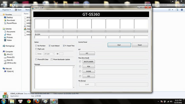Viewport: 185px width, 104px height.
Task: Open the Windows Start menu orb
Action: [4, 101]
